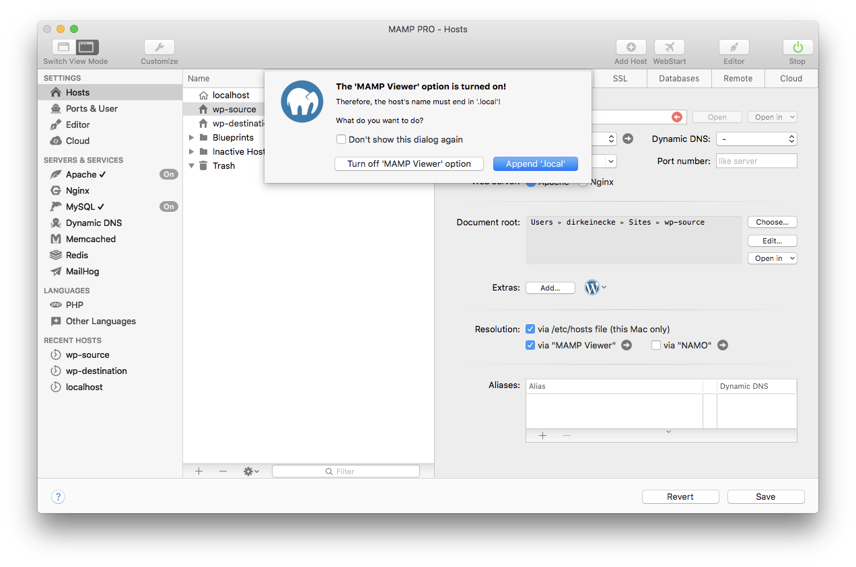Click the Filter search field
Viewport: 856px width, 567px height.
pos(346,471)
